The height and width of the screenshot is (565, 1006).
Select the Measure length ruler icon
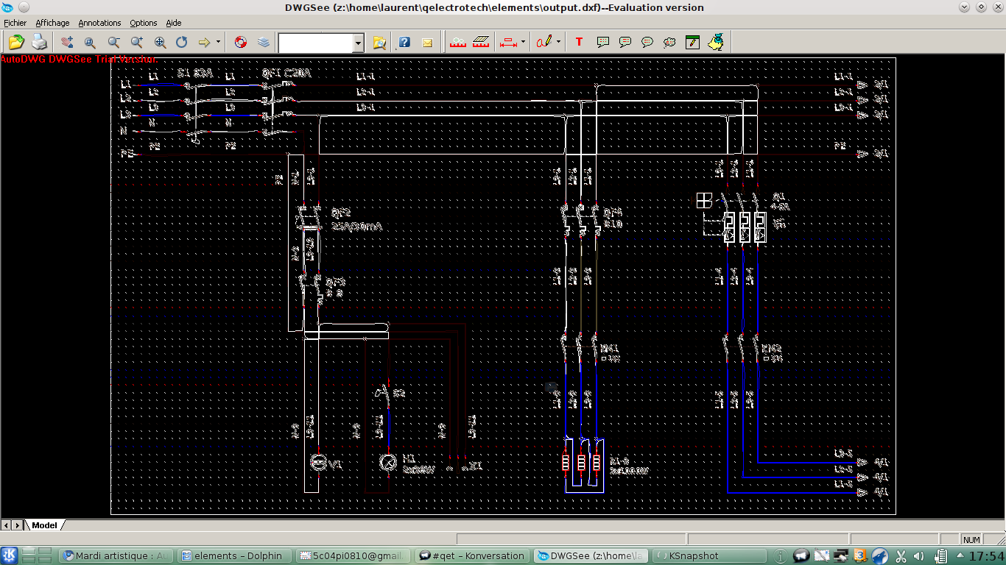coord(458,42)
